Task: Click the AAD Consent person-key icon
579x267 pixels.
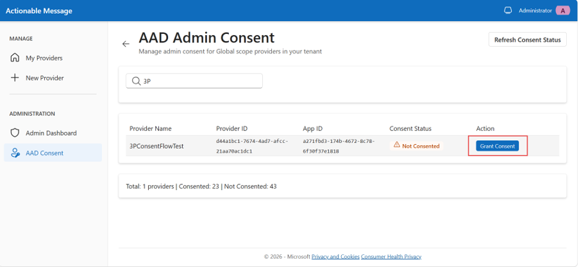Action: [x=15, y=153]
